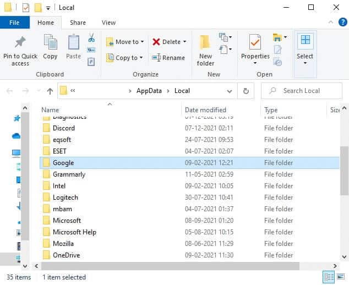
Task: Expand address bar previous locations dropdown
Action: point(230,91)
